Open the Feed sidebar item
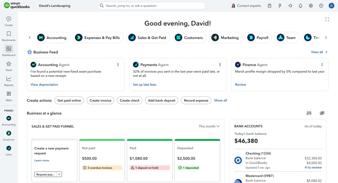This screenshot has width=338, height=183. (x=9, y=66)
